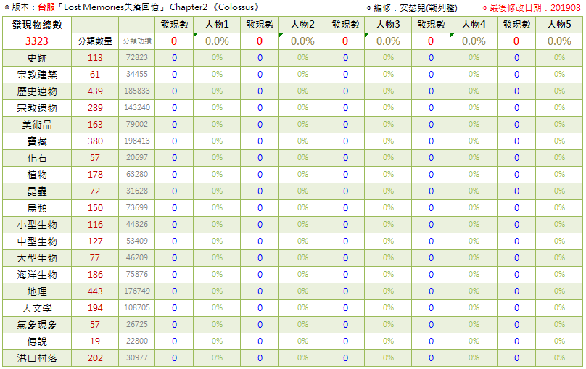Image resolution: width=586 pixels, height=369 pixels.
Task: Click the version text Lost Memories失落回憶 Chapter2
Action: click(x=136, y=7)
